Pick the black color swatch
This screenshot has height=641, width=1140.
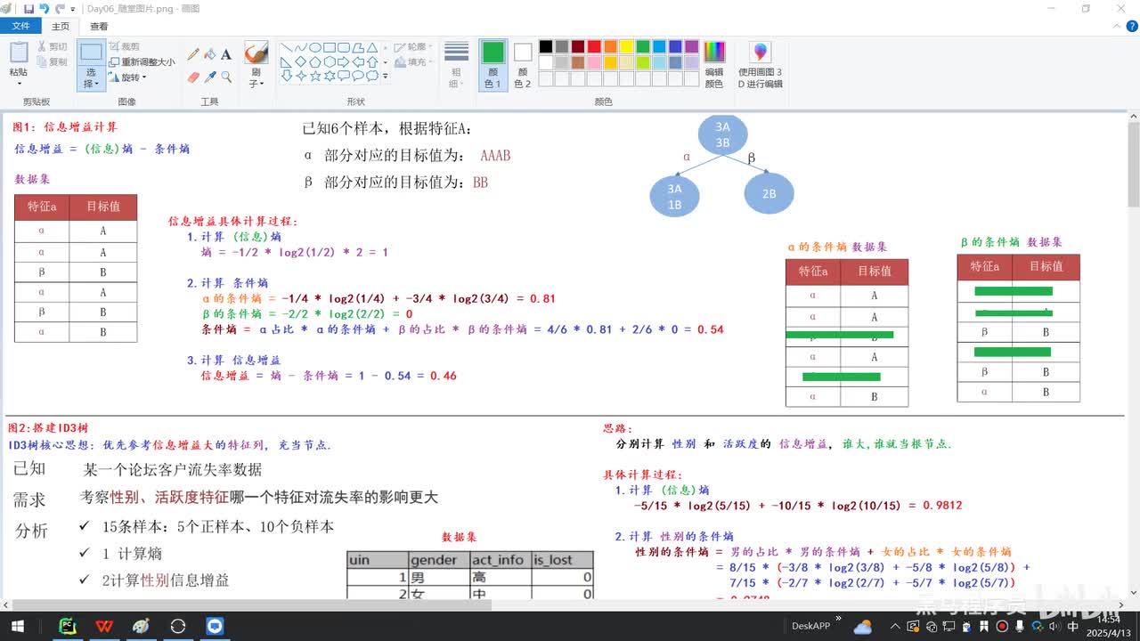(546, 46)
